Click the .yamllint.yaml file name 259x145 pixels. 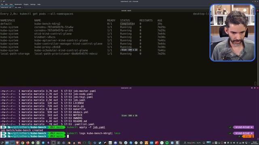84,124
